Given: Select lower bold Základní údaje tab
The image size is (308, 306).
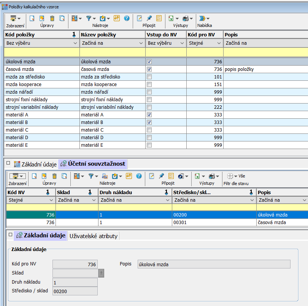Looking at the screenshot, I should pyautogui.click(x=41, y=235).
